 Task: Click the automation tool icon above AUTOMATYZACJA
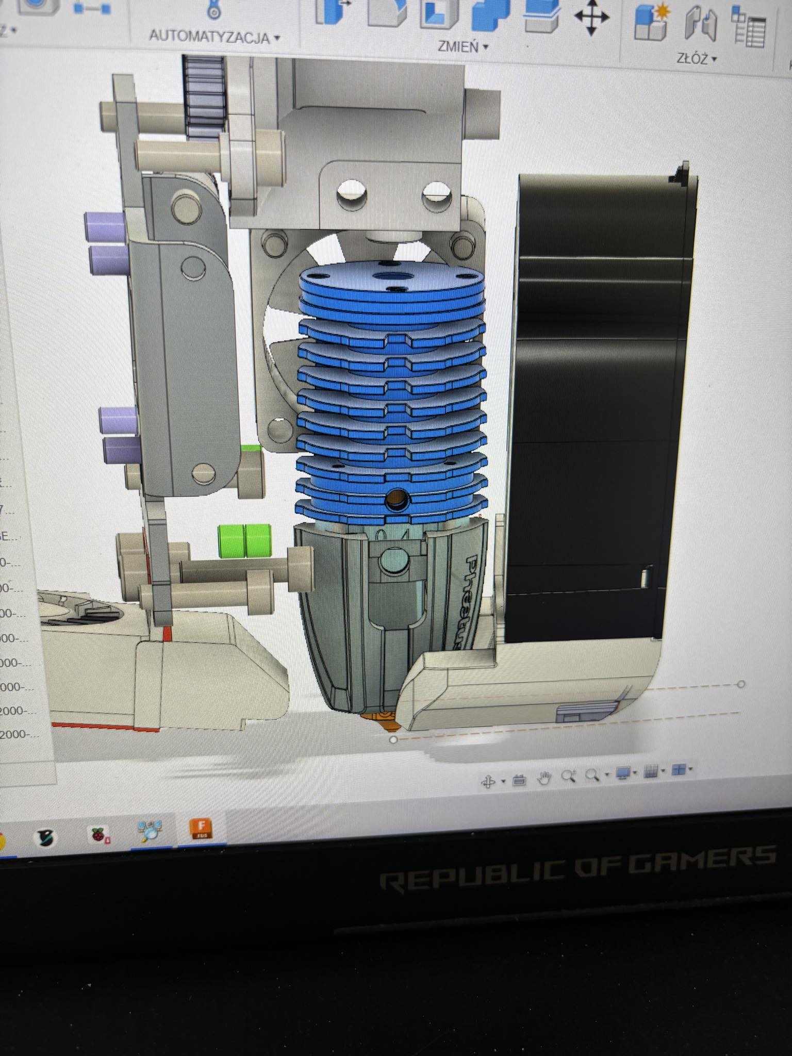point(213,9)
